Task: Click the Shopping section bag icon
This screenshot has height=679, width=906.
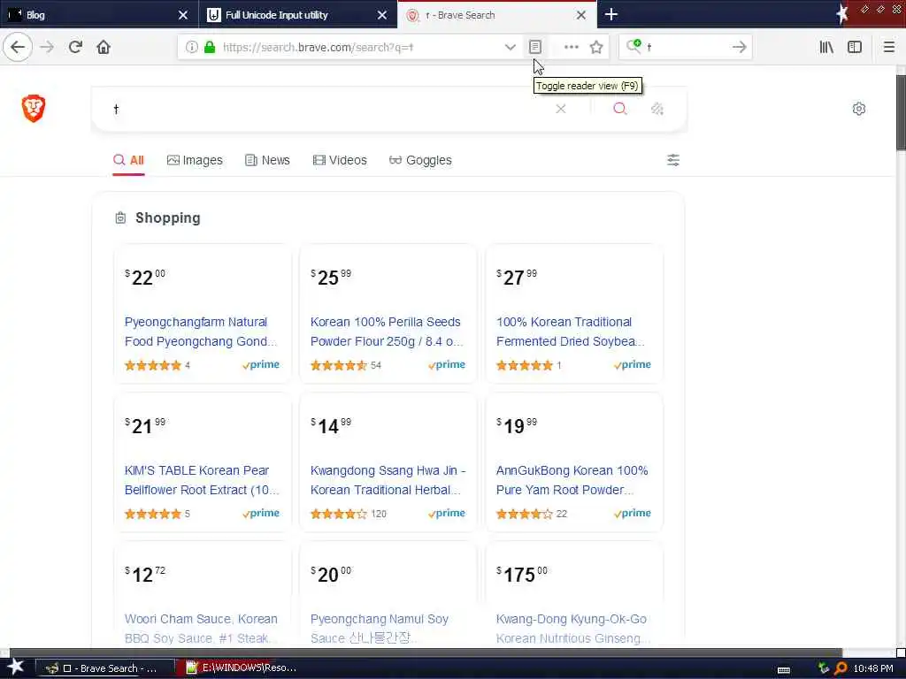Action: click(120, 217)
